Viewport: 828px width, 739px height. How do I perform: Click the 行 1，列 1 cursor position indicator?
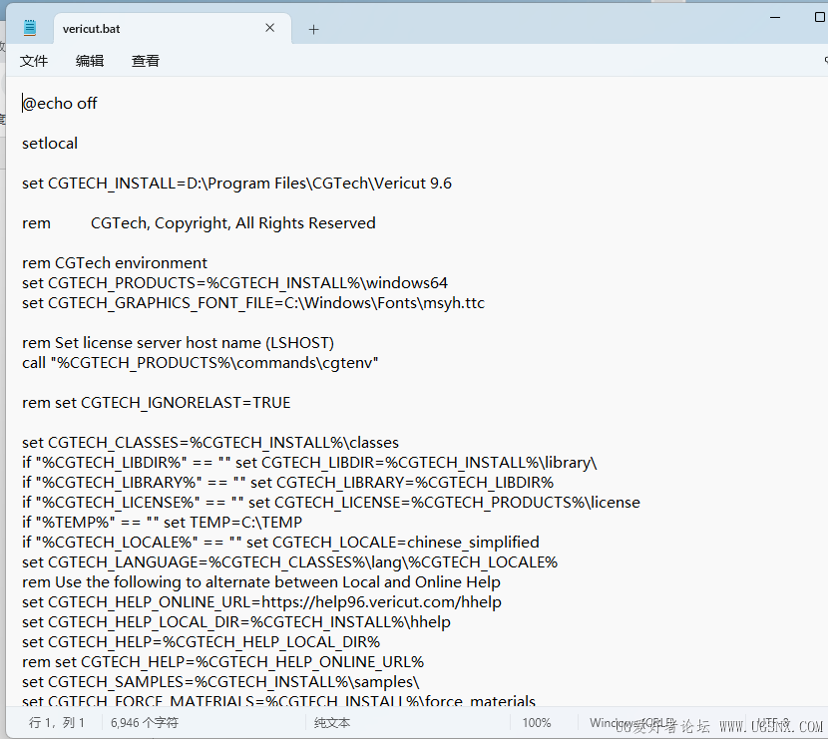pos(57,723)
